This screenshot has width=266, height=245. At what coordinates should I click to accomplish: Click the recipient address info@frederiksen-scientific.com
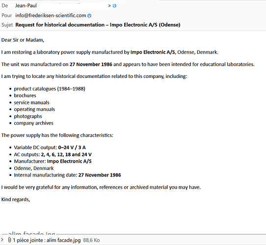51,15
